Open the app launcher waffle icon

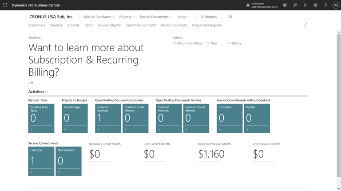5,5
